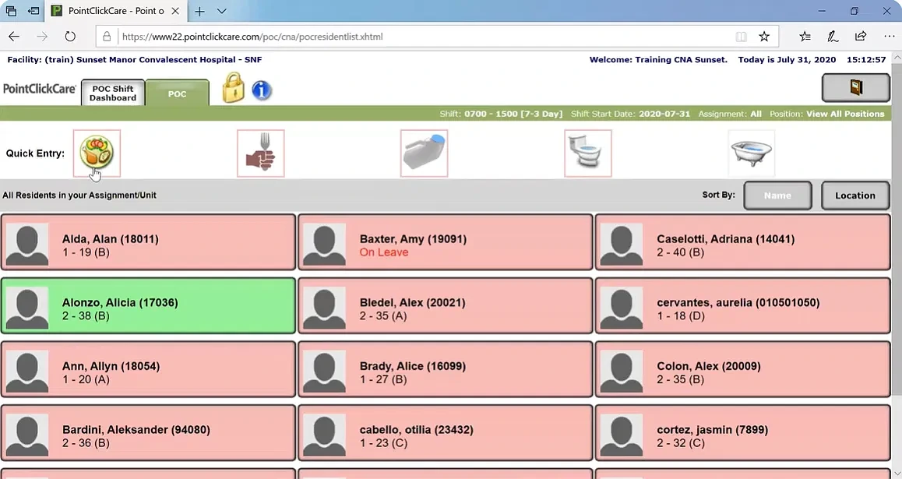Open a new browser tab
Viewport: 902px width, 479px height.
199,11
